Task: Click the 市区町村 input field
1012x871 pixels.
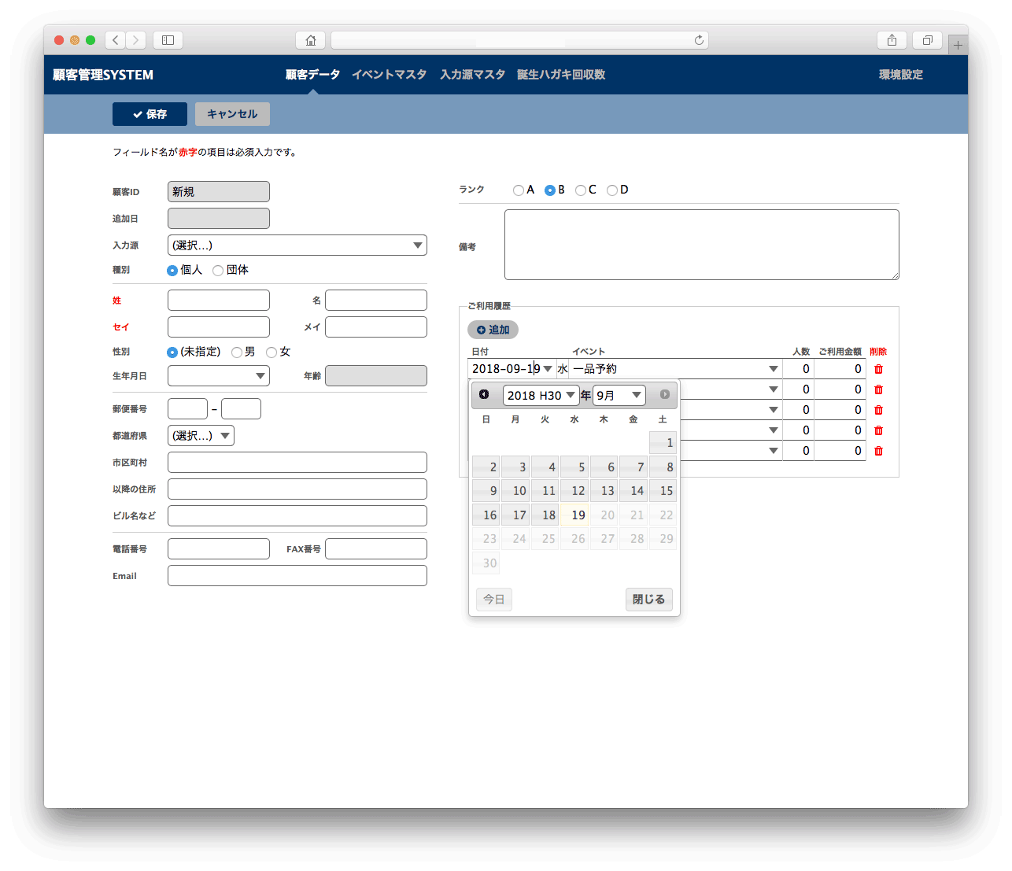Action: click(x=297, y=462)
